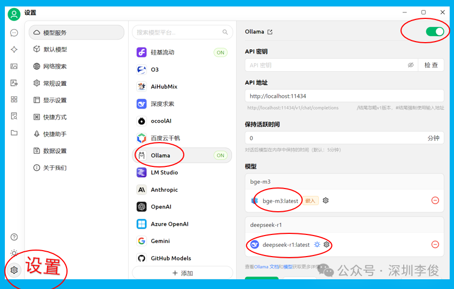454x289 pixels.
Task: Select the AiHubMix provider
Action: (182, 86)
